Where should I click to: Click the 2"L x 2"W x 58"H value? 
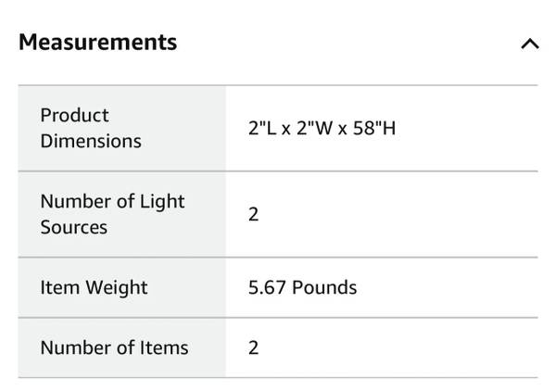point(322,128)
